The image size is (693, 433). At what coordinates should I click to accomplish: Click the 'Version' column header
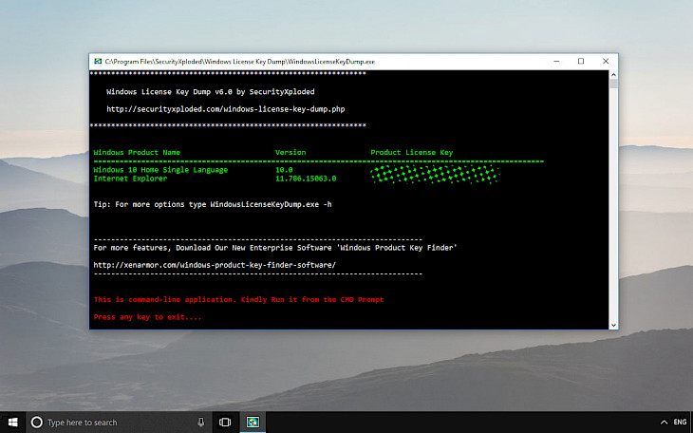pyautogui.click(x=290, y=153)
